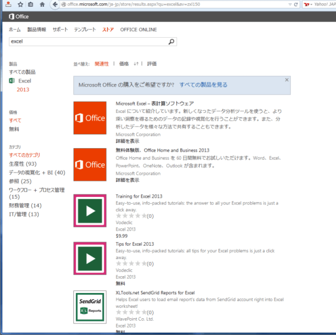Click the Yahoo search engine dropdown icon
Image resolution: width=336 pixels, height=335 pixels.
(308, 4)
